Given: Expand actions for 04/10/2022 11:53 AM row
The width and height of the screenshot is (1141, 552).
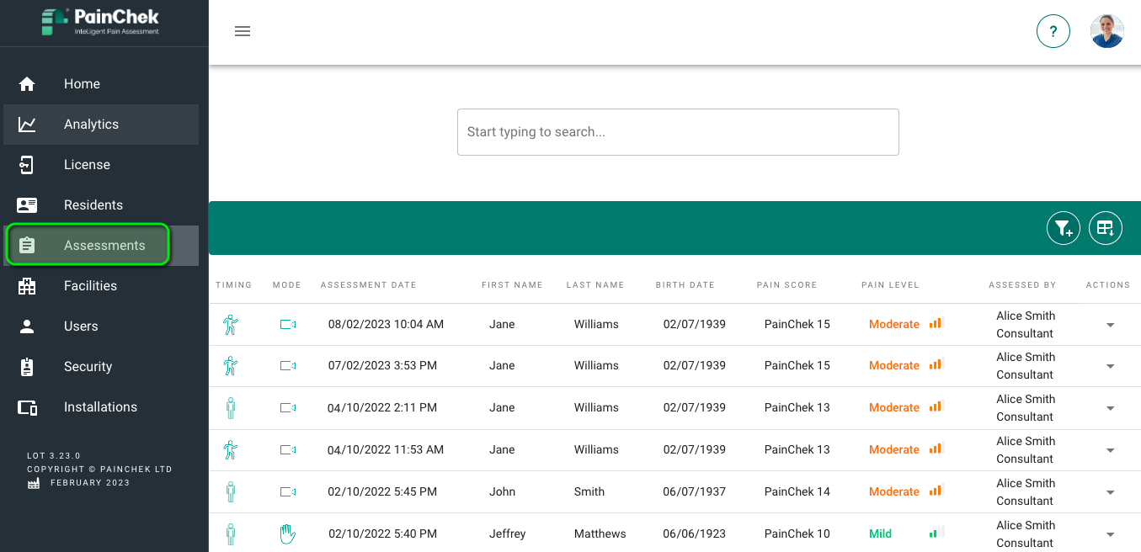Looking at the screenshot, I should pos(1110,451).
